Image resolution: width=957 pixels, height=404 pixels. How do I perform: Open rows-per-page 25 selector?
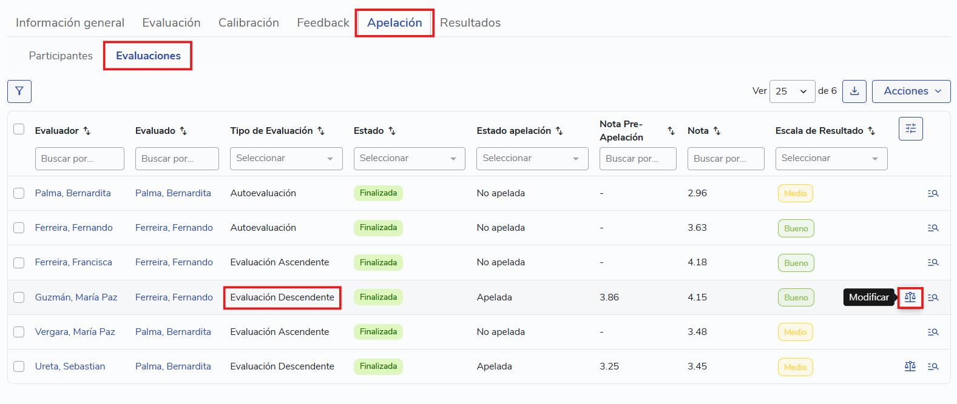click(x=792, y=91)
